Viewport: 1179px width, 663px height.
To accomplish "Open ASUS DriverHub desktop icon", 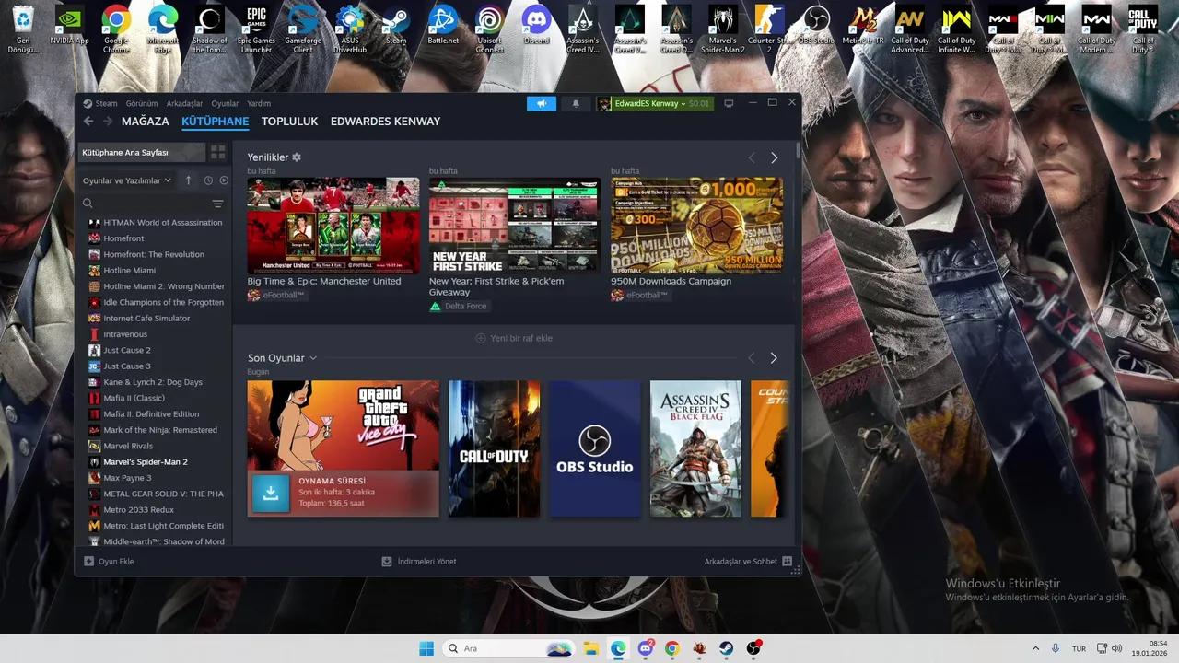I will pos(350,29).
